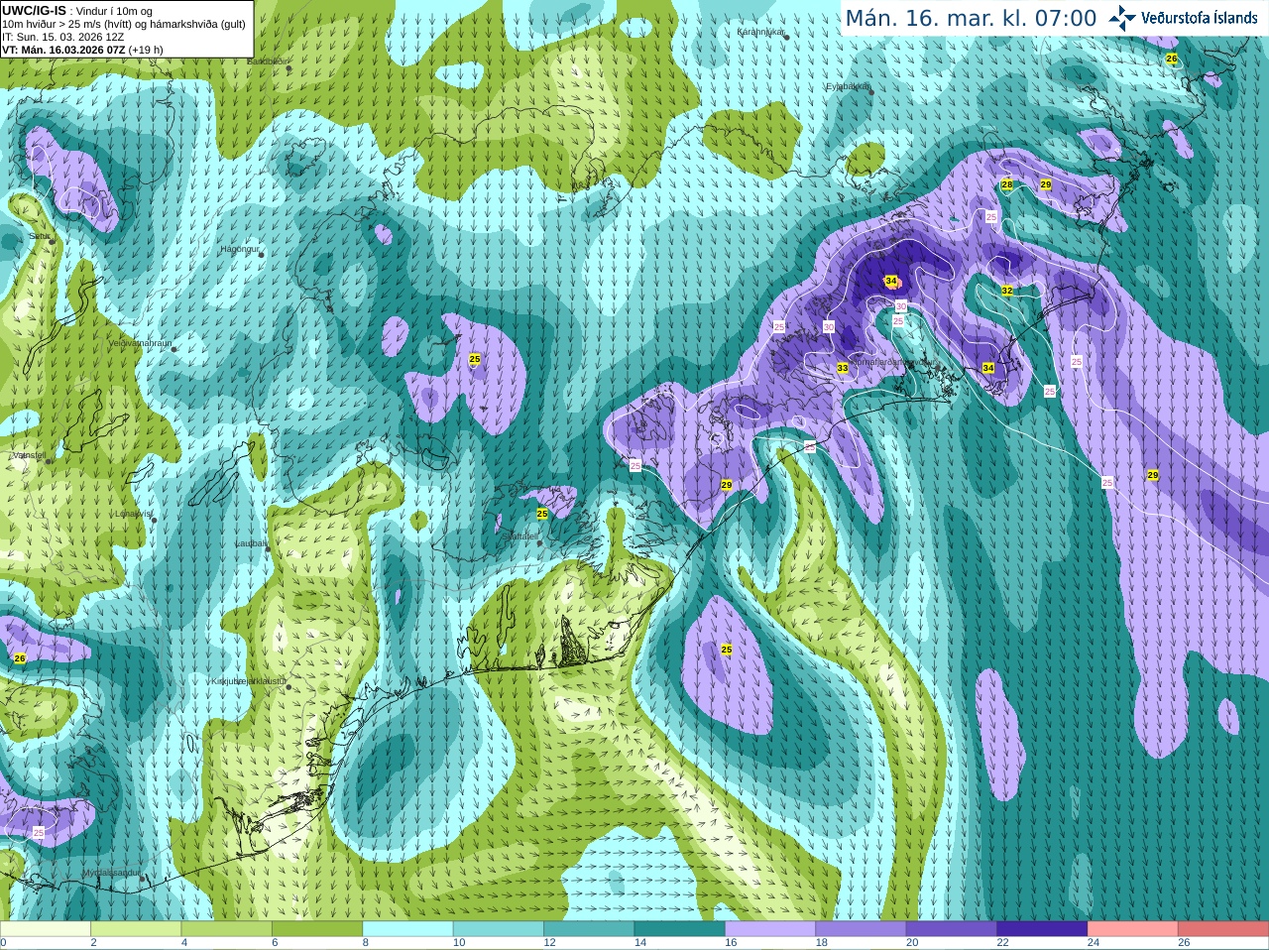
Task: Select the 6–8 m/s olive green swatch
Action: coord(317,928)
